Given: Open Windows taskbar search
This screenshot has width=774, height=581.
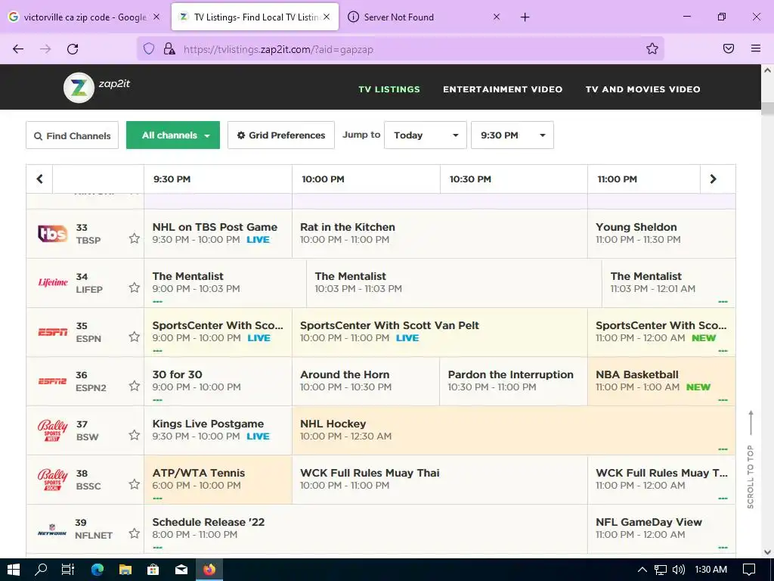Looking at the screenshot, I should tap(41, 570).
